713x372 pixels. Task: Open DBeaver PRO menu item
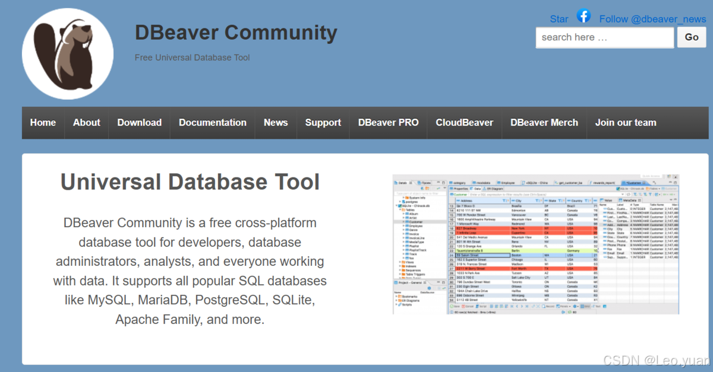pos(389,123)
